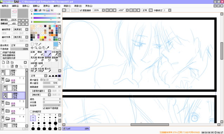224x134 pixels.
Task: Enable 剪貼圖層蒙板 clipping group checkbox
Action: pyautogui.click(x=1, y=55)
